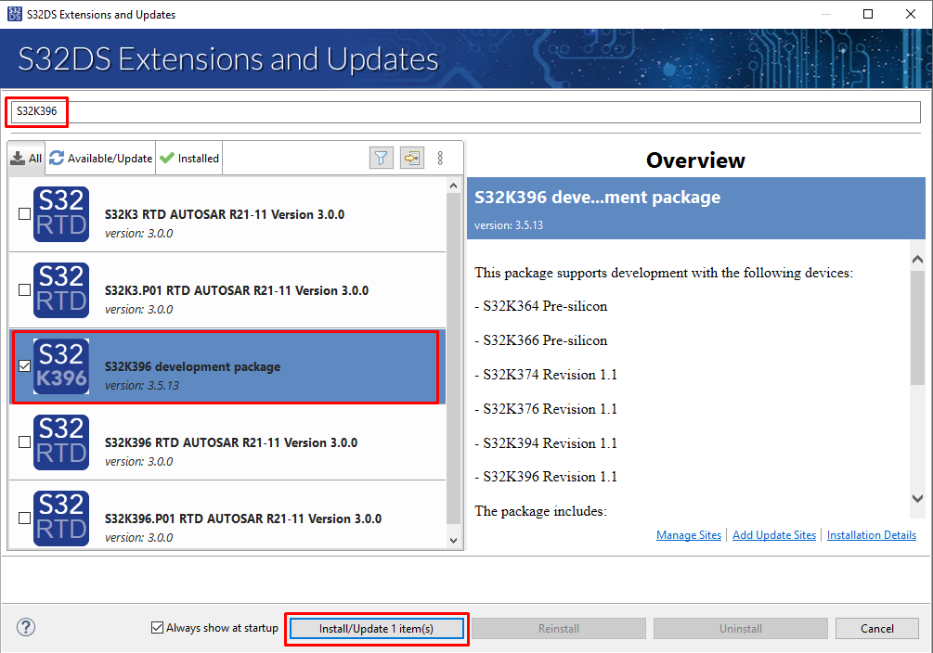Click S32K396 RTD AUTOSAR package icon

click(x=61, y=442)
